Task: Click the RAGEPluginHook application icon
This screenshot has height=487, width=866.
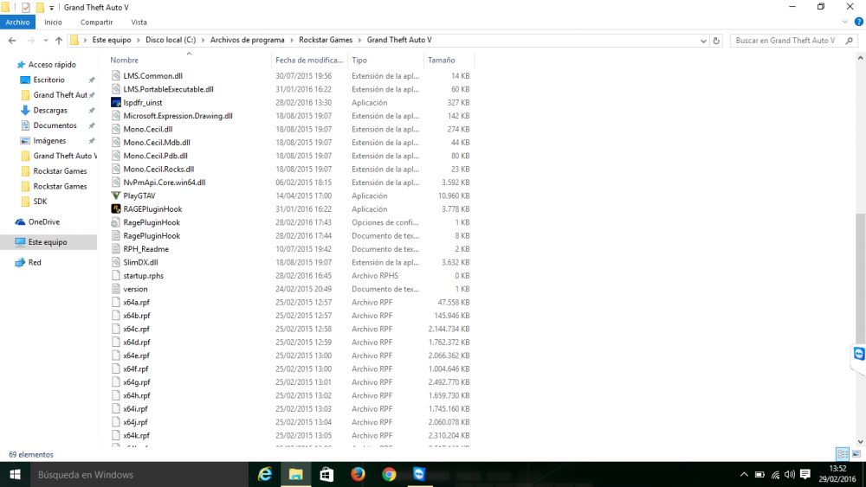Action: tap(115, 209)
